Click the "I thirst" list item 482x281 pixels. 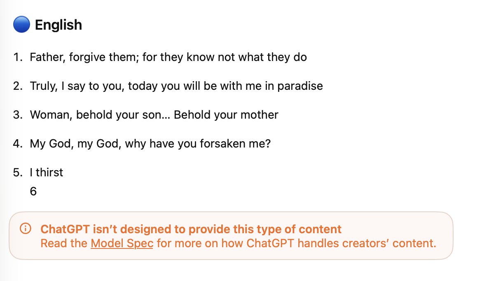tap(46, 172)
